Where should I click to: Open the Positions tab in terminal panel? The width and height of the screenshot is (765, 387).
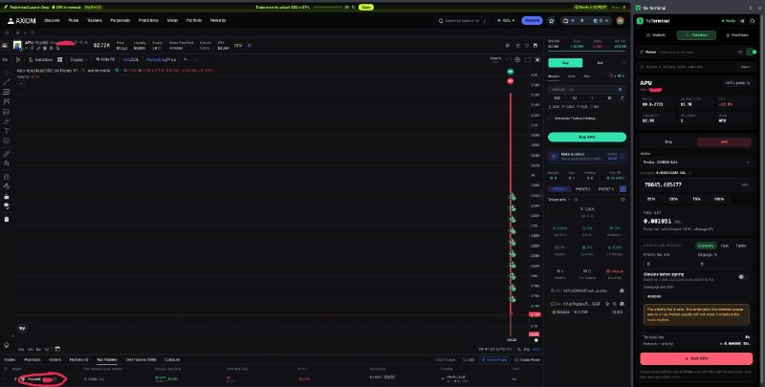[736, 35]
